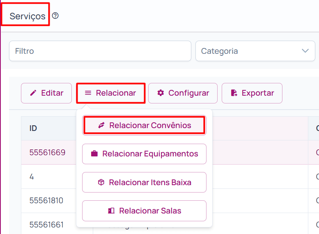Open the Categoria dropdown
The width and height of the screenshot is (319, 234).
(x=255, y=51)
